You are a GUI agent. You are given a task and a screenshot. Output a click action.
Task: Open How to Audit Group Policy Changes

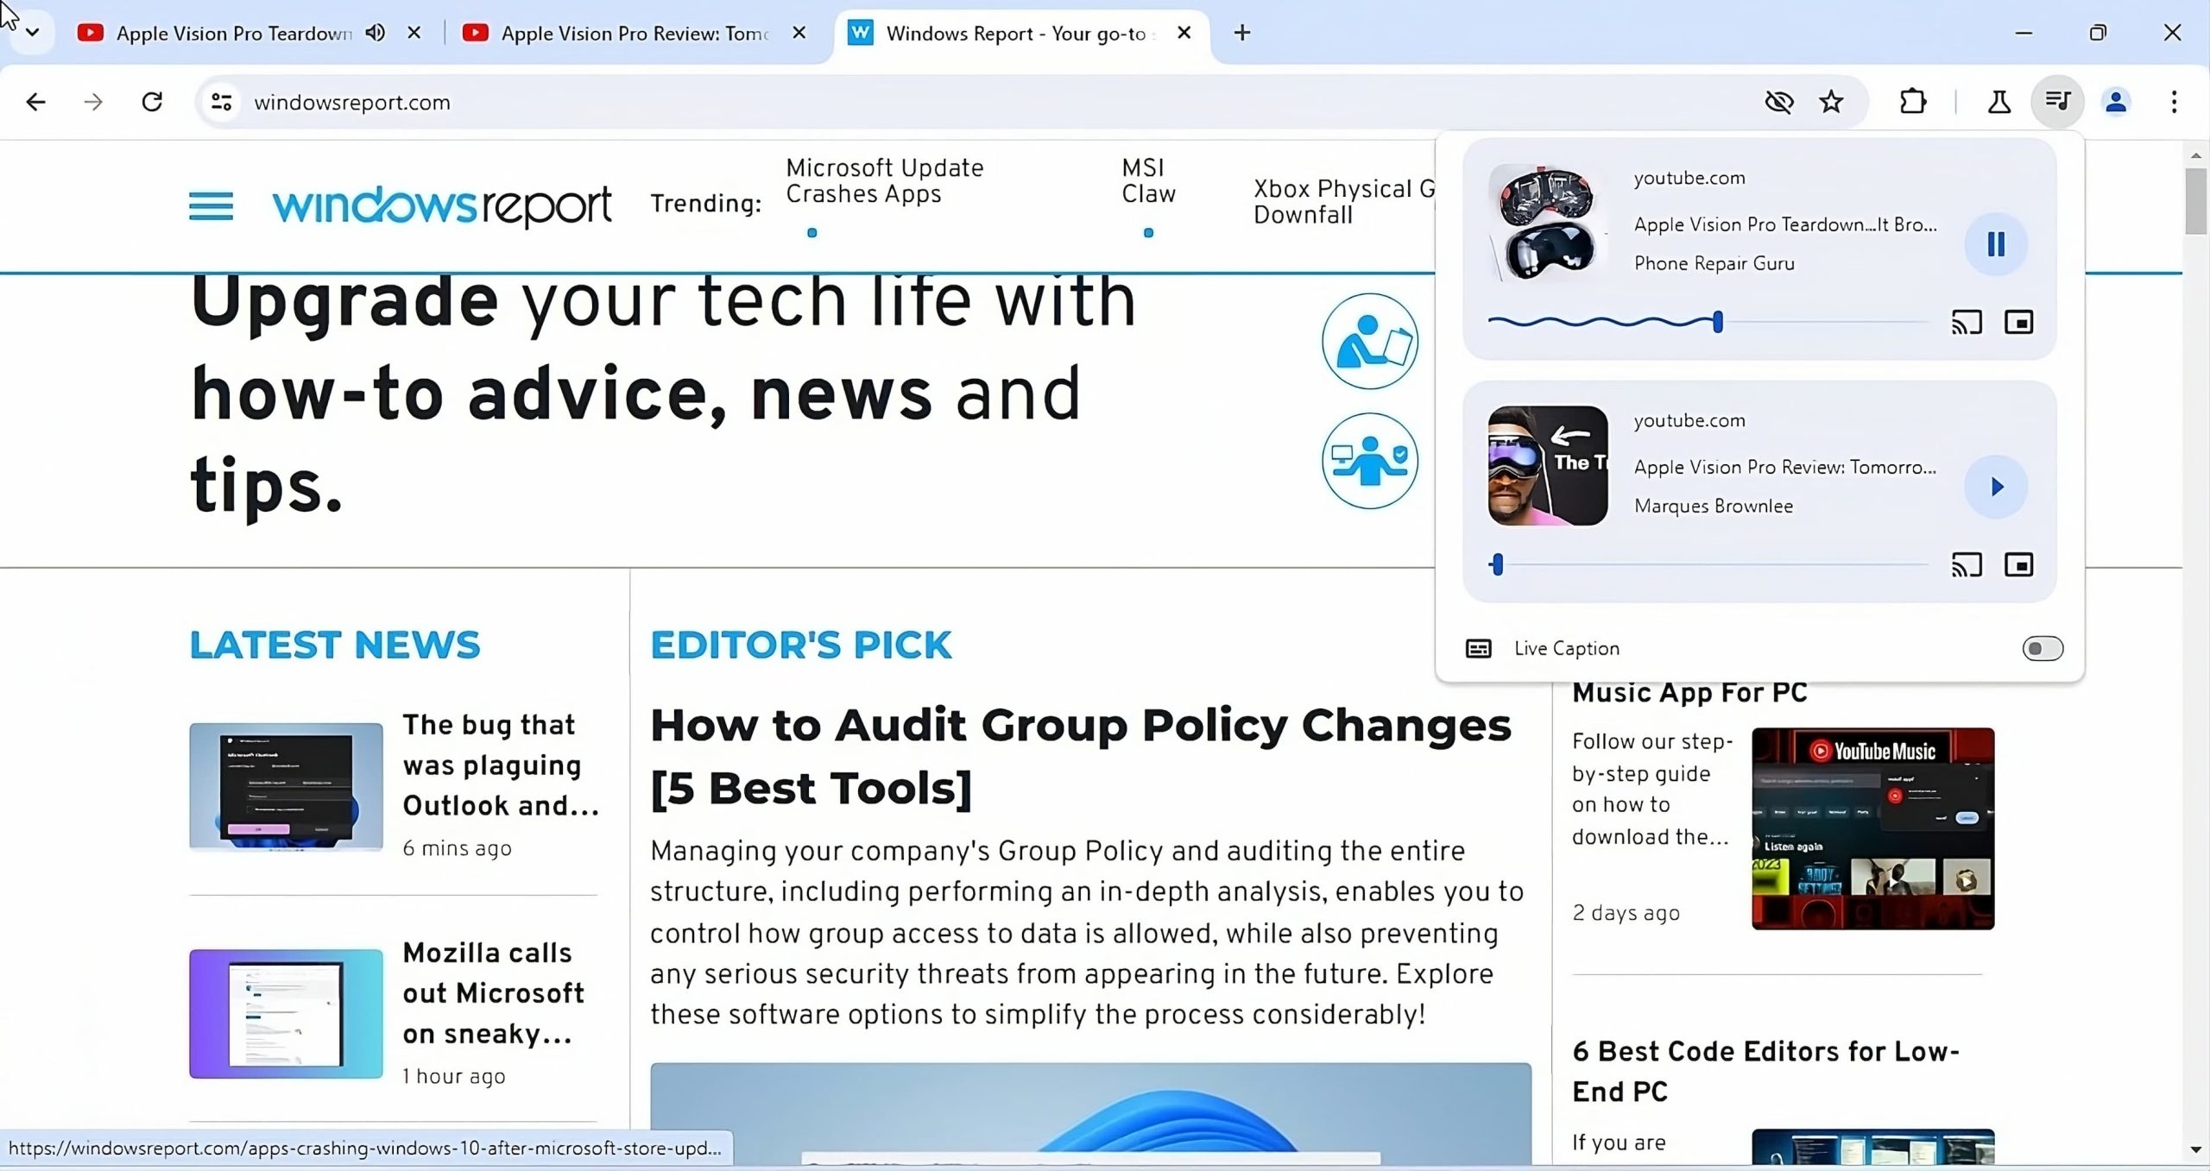[x=1081, y=756]
